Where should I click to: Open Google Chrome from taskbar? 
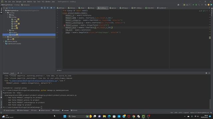coord(134,116)
